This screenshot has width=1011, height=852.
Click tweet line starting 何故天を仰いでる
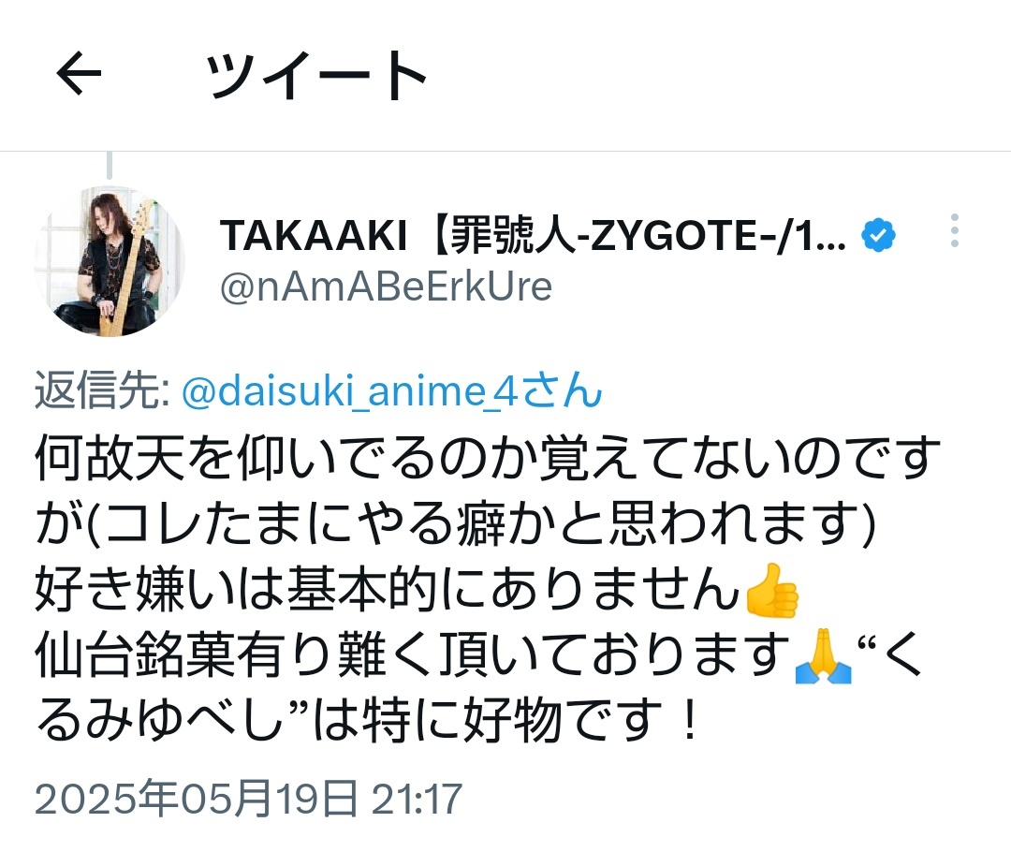coord(488,457)
